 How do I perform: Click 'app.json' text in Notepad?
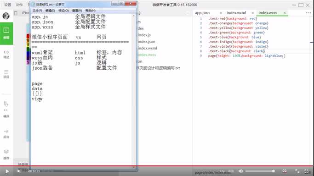click(42, 22)
